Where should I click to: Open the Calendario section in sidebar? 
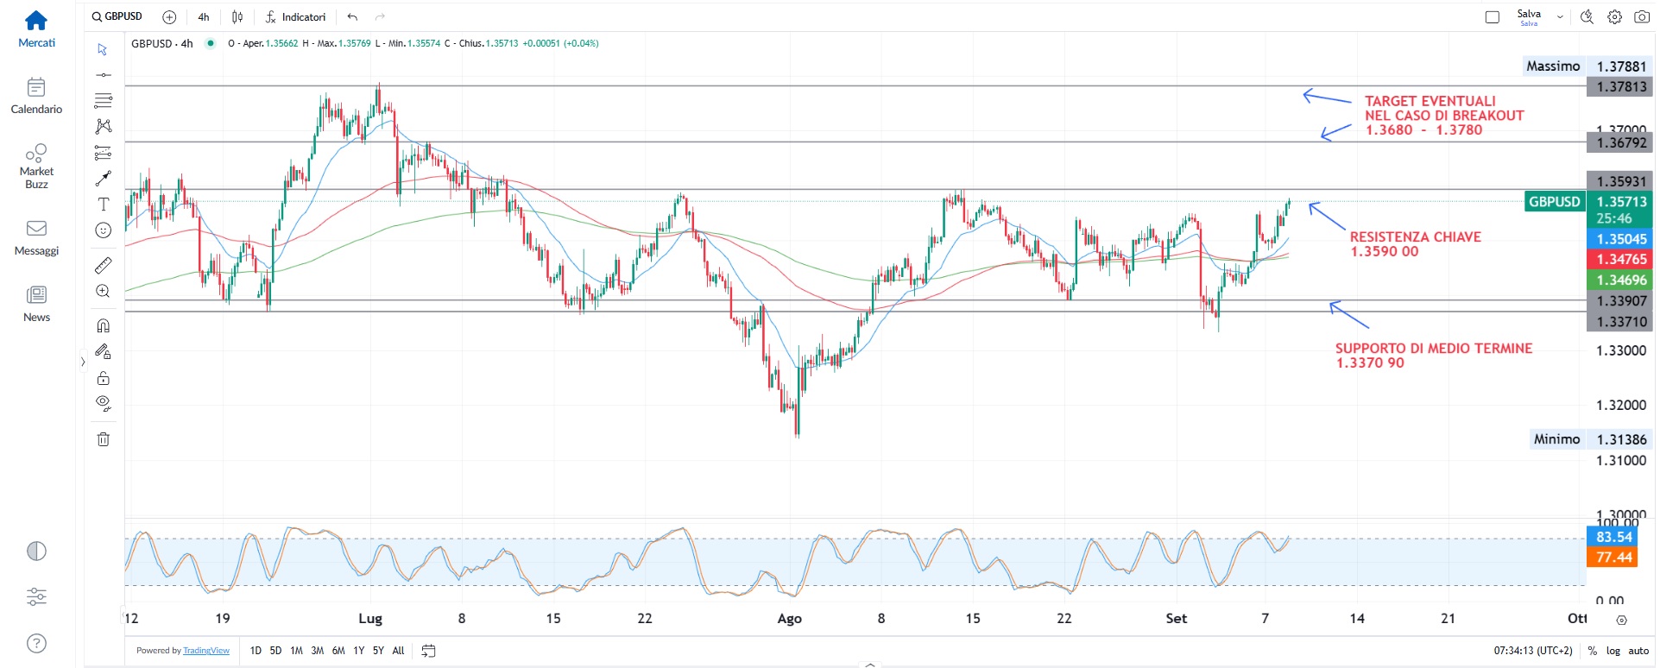click(36, 96)
